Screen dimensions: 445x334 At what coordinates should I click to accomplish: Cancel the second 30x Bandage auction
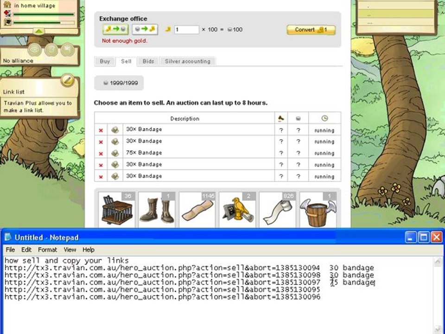(101, 142)
